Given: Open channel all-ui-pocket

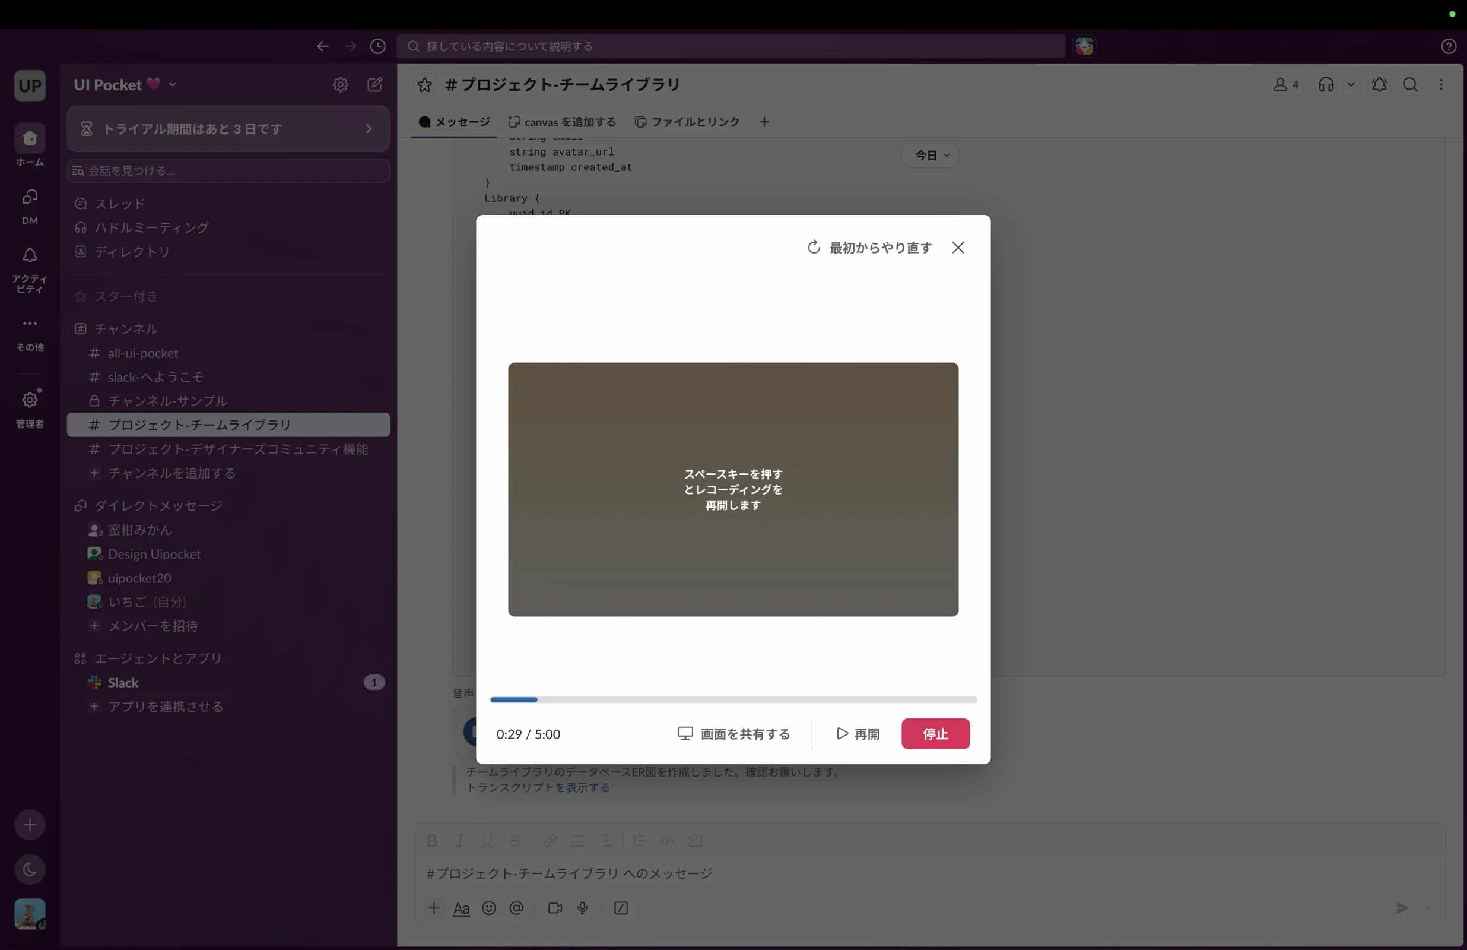Looking at the screenshot, I should point(228,353).
